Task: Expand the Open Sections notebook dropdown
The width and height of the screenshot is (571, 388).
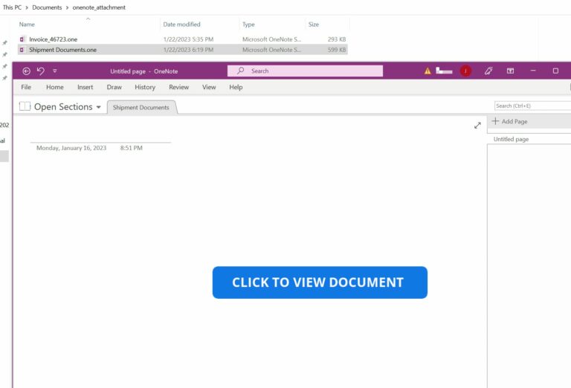Action: tap(99, 107)
